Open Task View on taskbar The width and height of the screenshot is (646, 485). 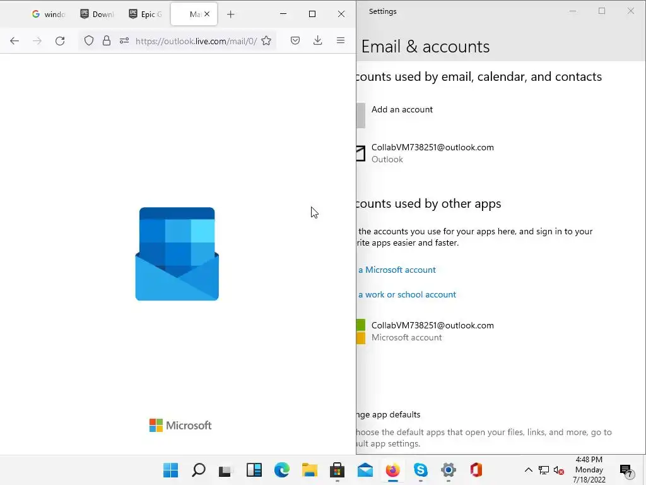tap(226, 470)
